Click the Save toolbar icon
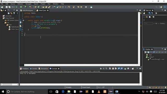The height and width of the screenshot is (94, 167). 7,7
